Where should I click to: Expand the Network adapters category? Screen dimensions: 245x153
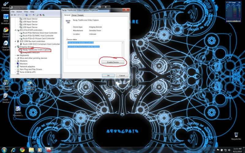[x=15, y=66]
